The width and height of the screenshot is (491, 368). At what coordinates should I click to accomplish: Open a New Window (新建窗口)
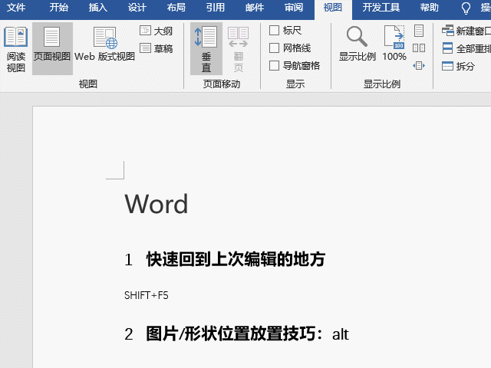(x=466, y=31)
